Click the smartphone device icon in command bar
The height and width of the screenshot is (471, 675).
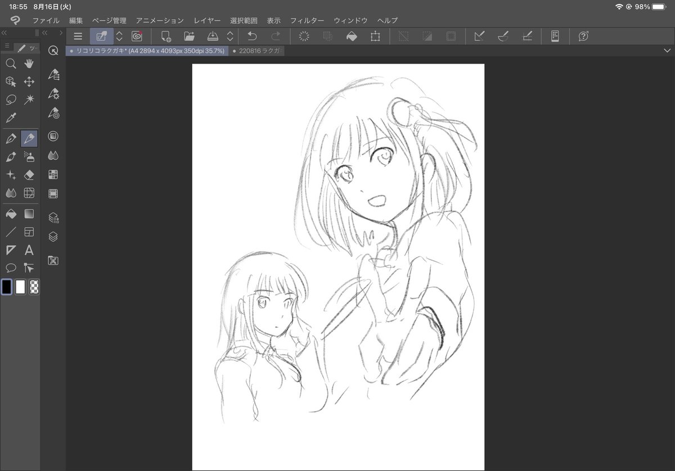[555, 37]
